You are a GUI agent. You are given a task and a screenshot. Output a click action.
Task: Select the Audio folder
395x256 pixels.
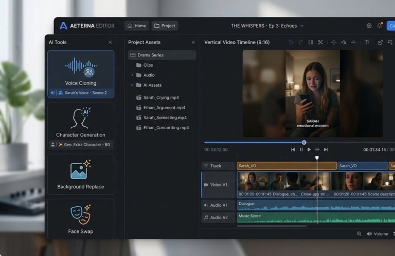[146, 75]
